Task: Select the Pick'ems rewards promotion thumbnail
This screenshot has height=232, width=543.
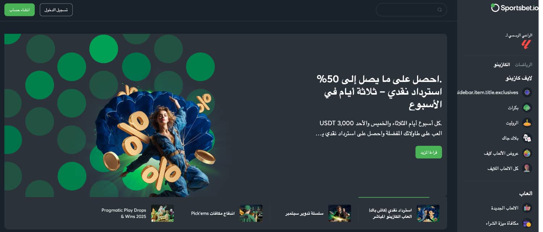Action: (x=251, y=213)
